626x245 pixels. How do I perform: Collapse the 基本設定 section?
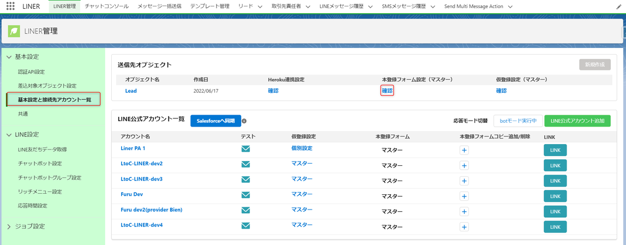point(9,57)
